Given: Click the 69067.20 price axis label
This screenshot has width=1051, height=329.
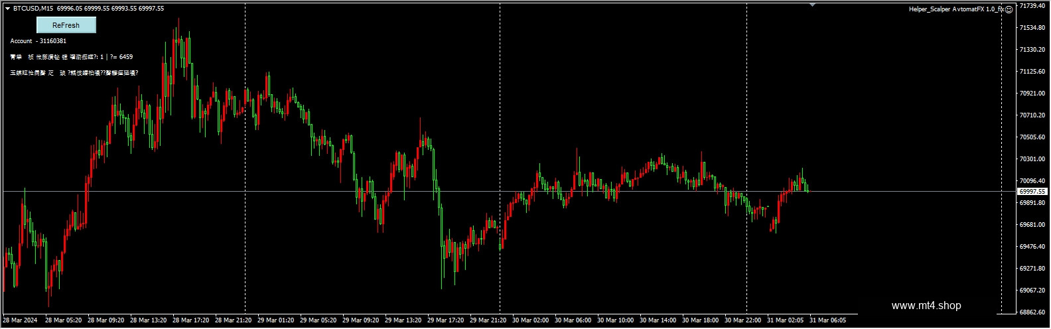Looking at the screenshot, I should tap(1032, 291).
